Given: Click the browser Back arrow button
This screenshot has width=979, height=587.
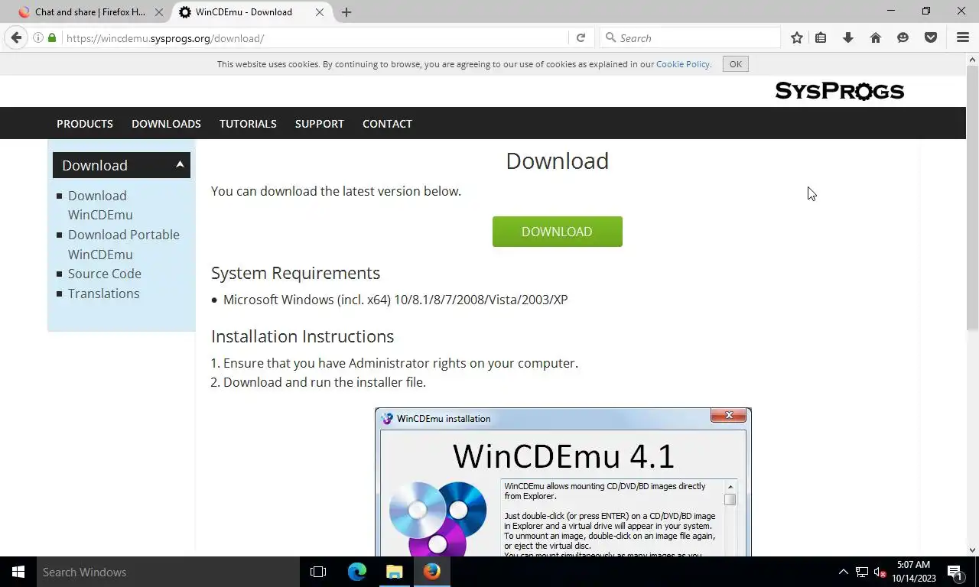Looking at the screenshot, I should (16, 38).
